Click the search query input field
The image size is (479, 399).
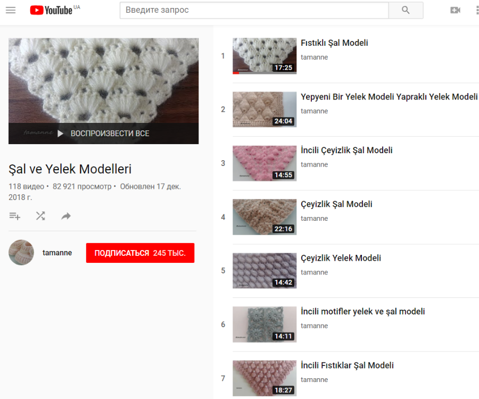[254, 10]
